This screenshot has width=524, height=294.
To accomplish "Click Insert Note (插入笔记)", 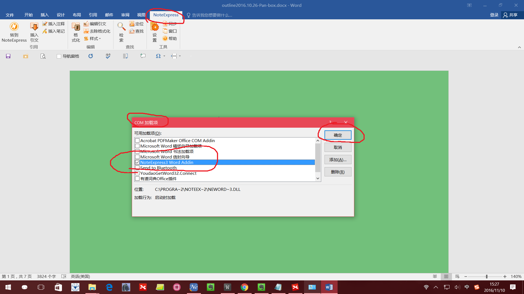I will click(x=53, y=31).
